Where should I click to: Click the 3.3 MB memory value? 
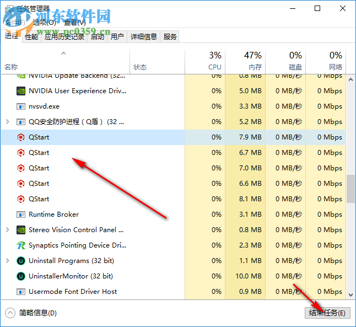250,106
